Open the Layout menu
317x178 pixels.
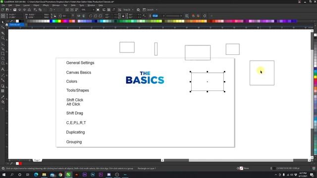tap(26, 5)
